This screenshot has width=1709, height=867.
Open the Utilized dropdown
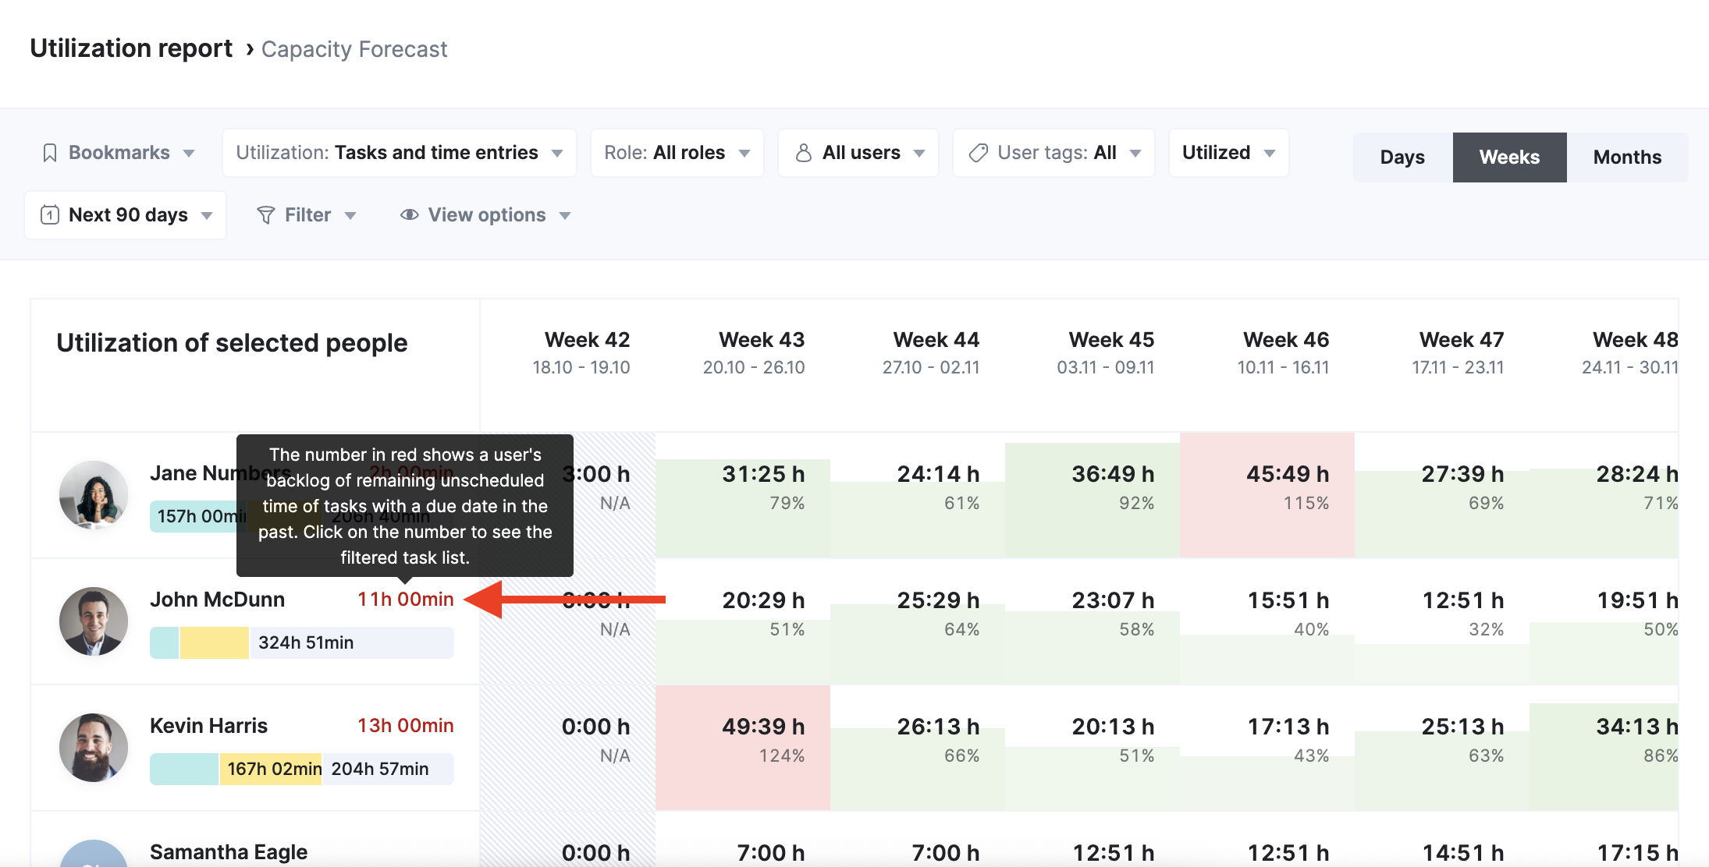click(x=1228, y=153)
